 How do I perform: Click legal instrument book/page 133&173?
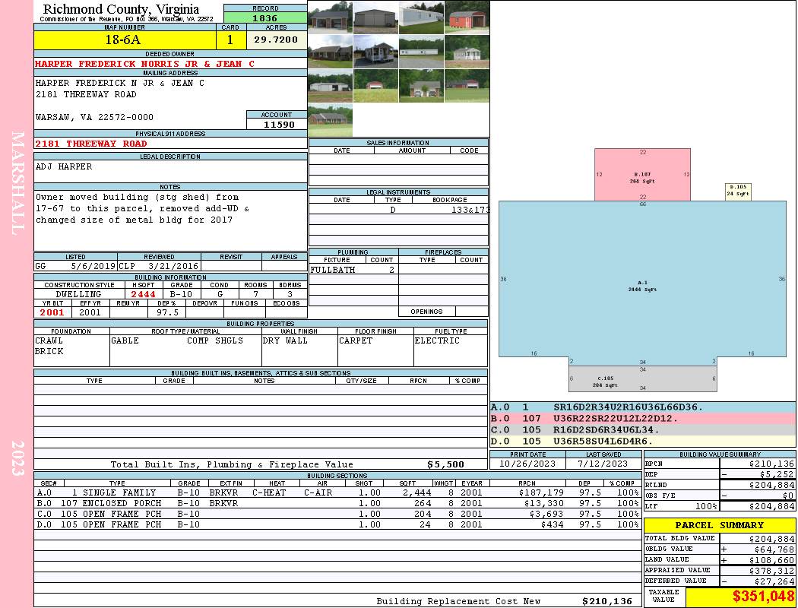[470, 210]
